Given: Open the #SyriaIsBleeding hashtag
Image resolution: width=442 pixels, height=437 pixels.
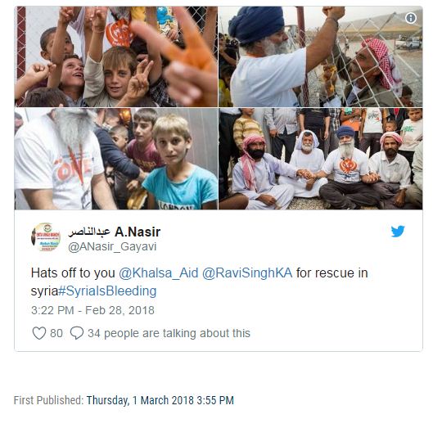Looking at the screenshot, I should coord(107,291).
